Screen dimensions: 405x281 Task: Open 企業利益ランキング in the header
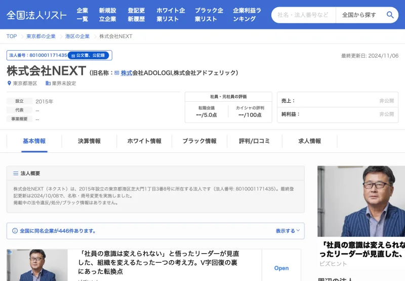point(247,15)
